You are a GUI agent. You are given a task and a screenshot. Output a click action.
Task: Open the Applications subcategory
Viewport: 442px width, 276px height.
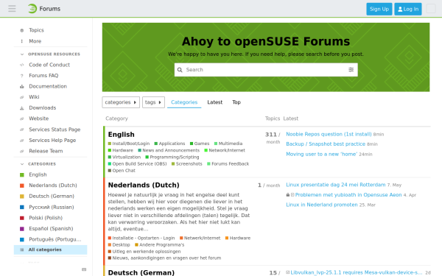point(169,144)
